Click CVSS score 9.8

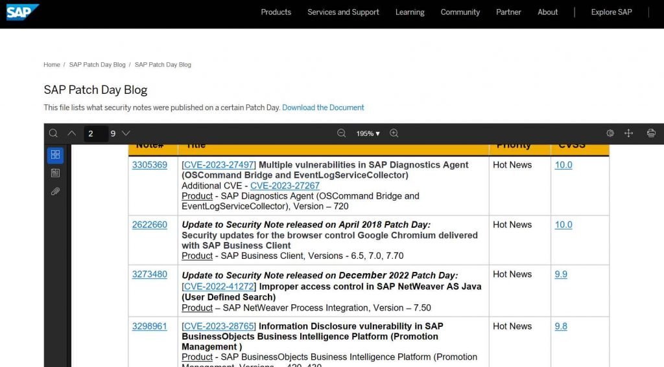point(561,326)
